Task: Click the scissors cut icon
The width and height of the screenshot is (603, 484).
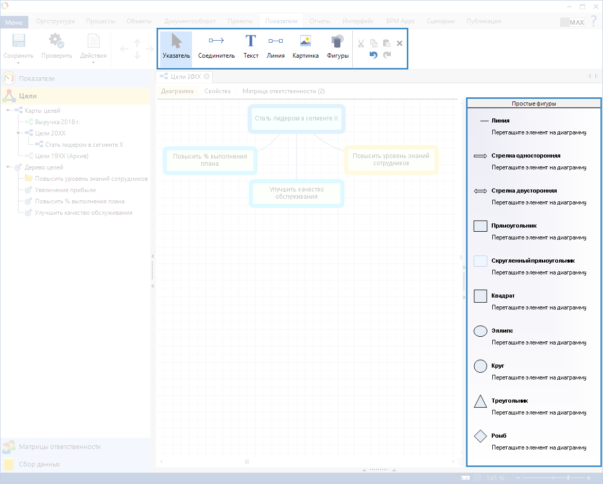Action: (361, 43)
